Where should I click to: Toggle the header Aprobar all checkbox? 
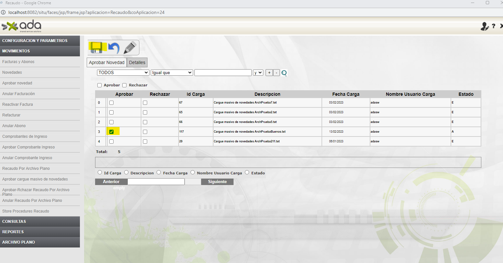100,85
